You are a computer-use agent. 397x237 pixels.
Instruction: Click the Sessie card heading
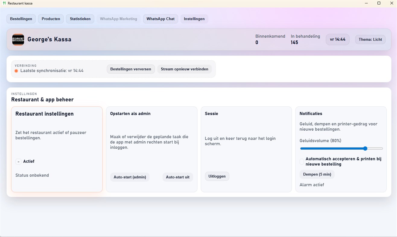coord(211,114)
